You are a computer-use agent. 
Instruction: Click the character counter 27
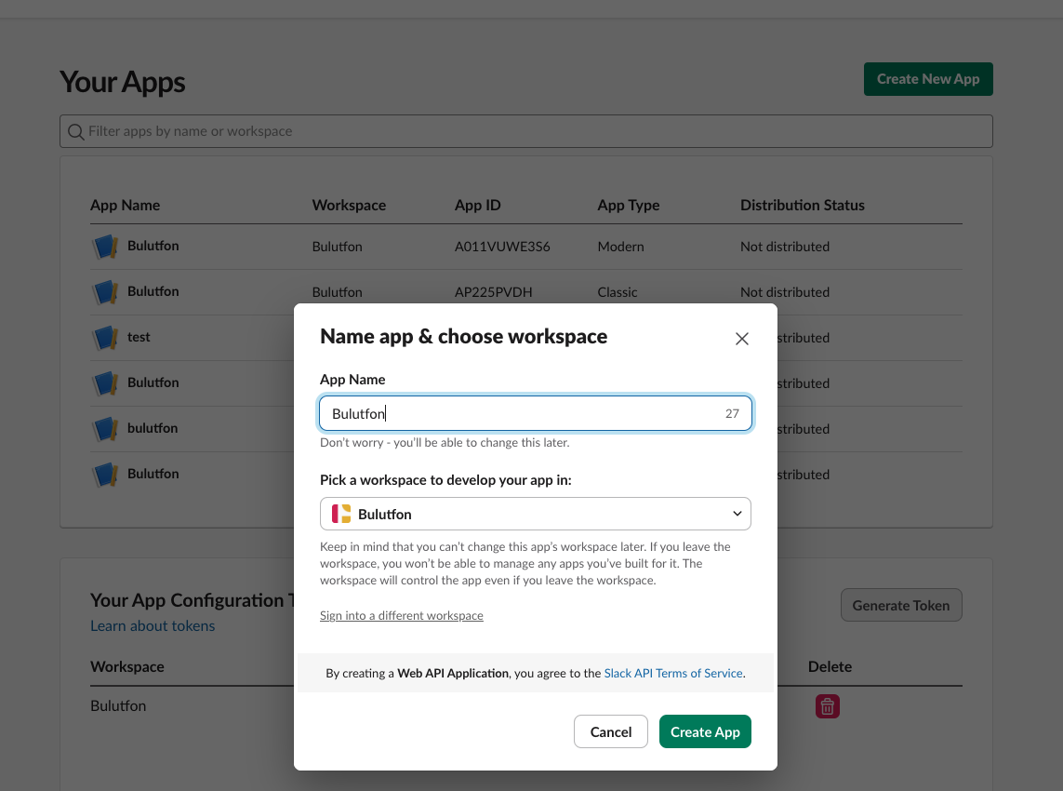pyautogui.click(x=732, y=413)
